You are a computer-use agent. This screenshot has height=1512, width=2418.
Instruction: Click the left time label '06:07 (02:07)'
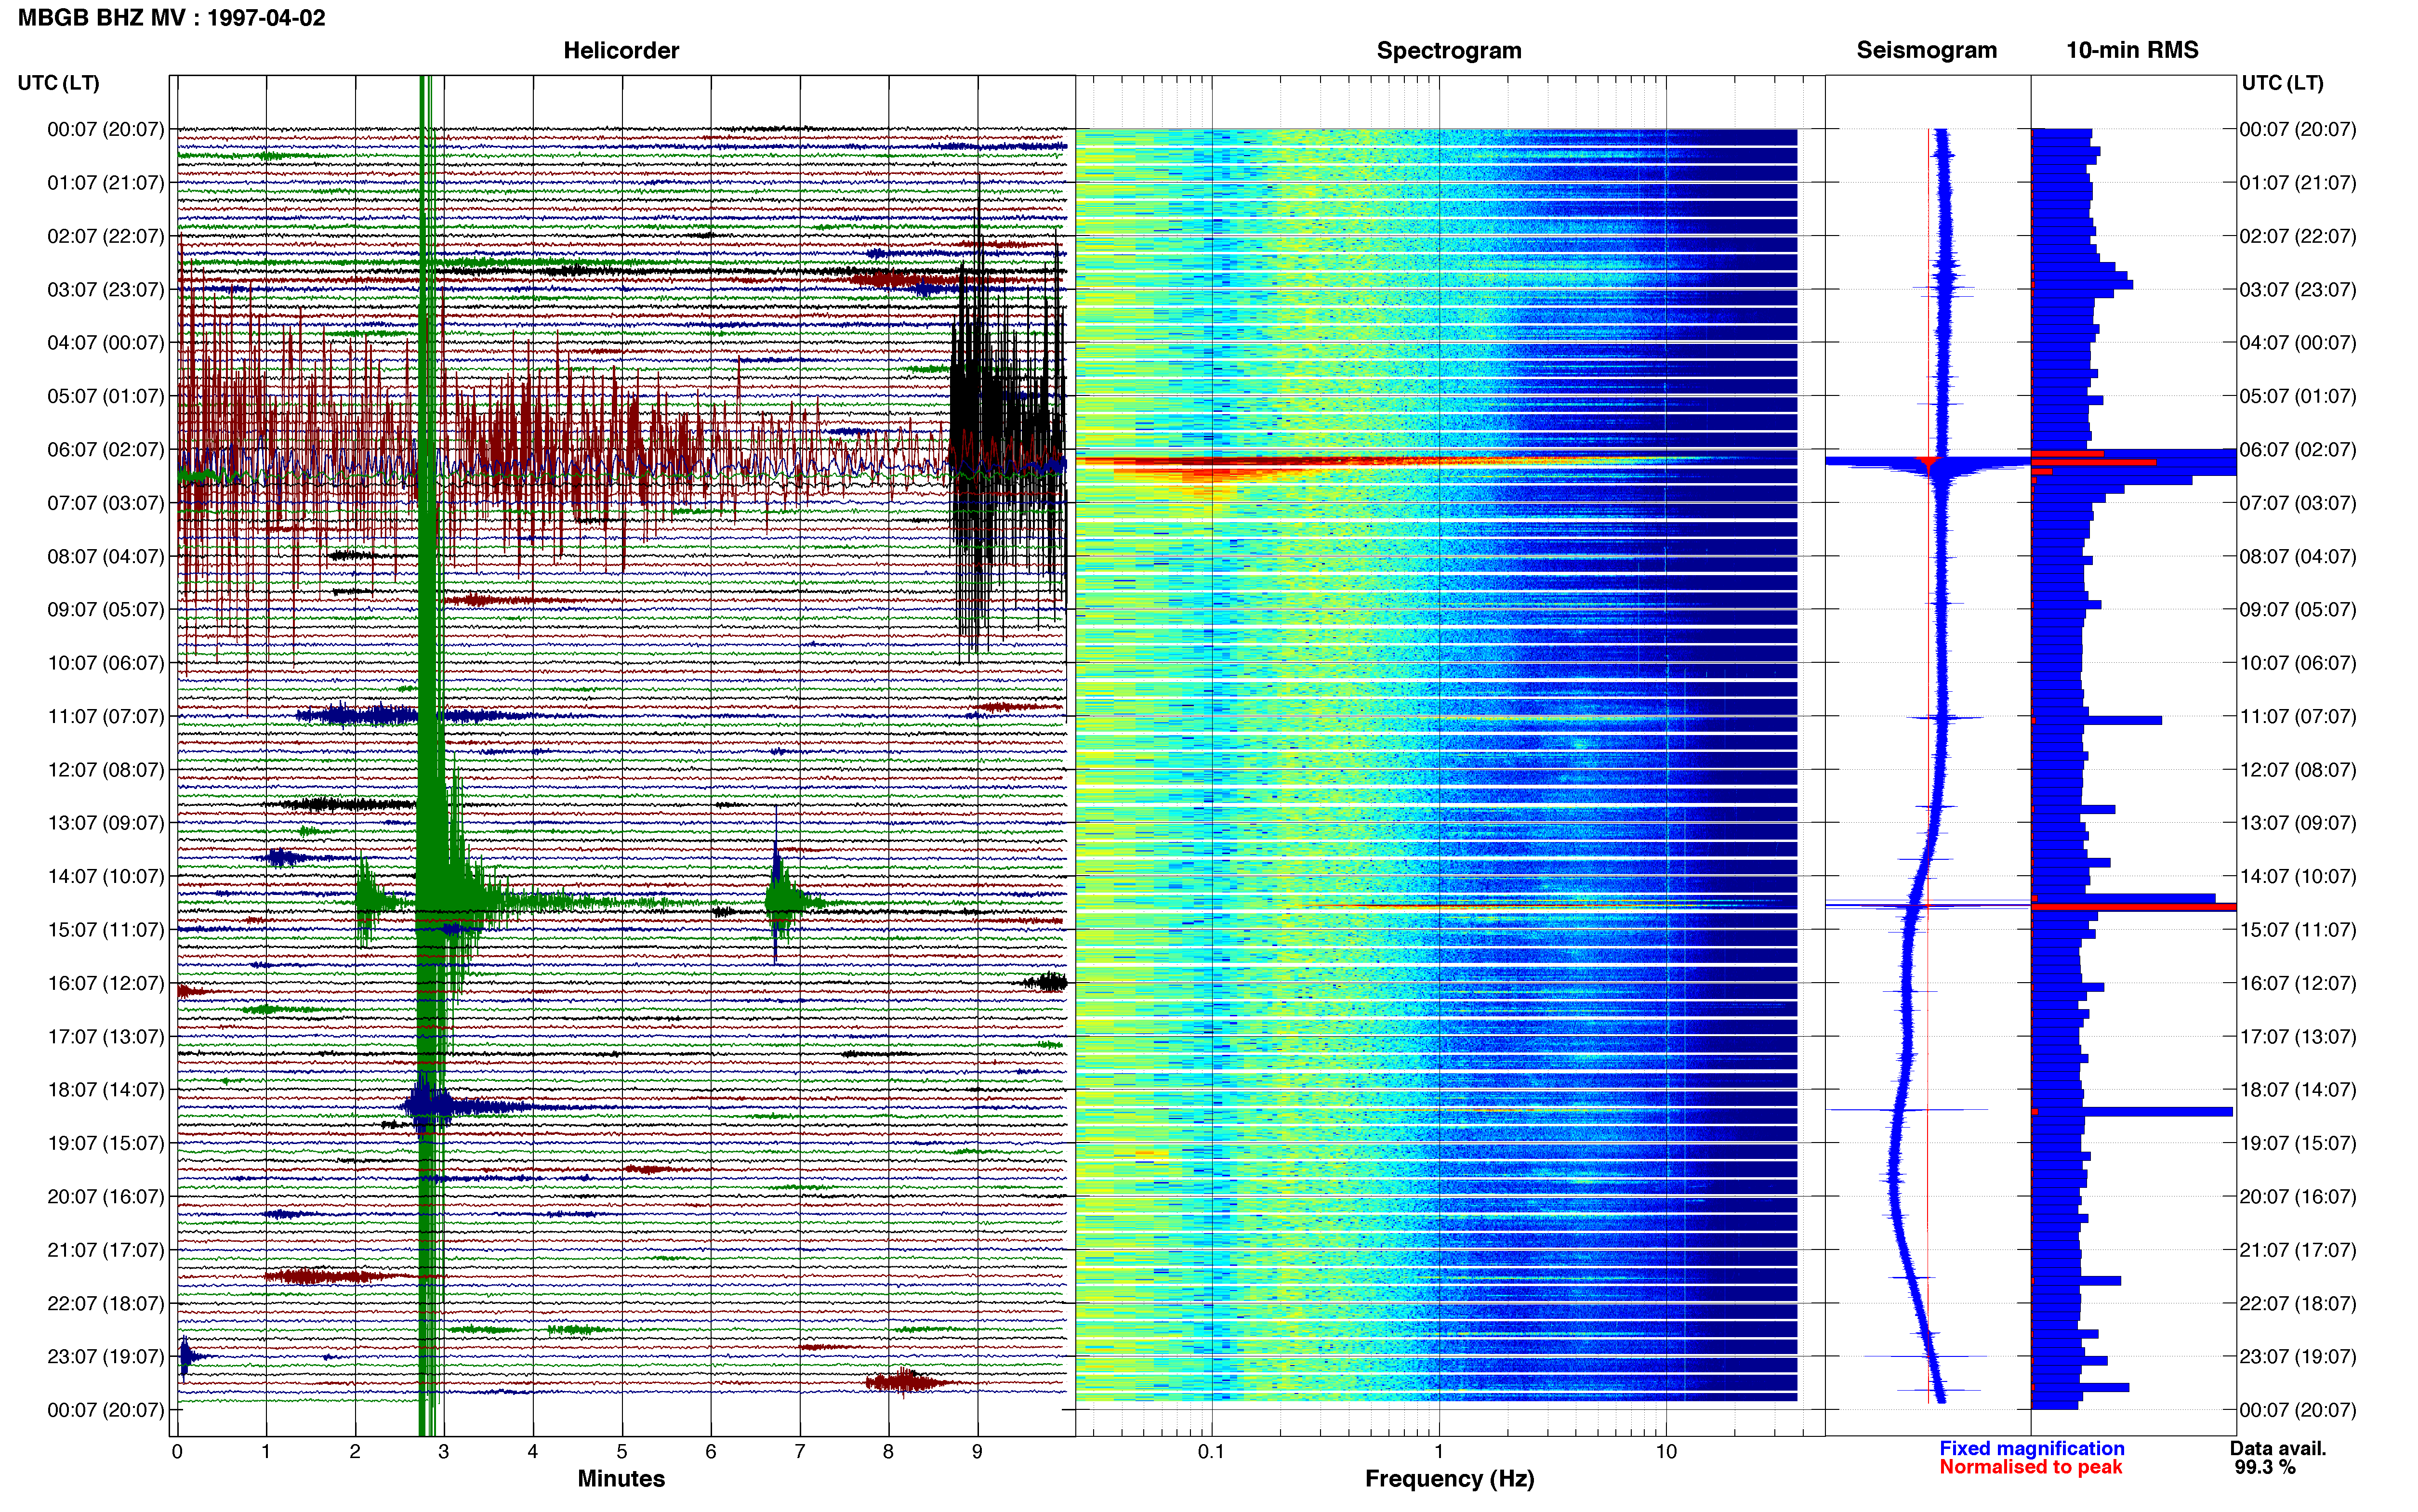[x=105, y=449]
